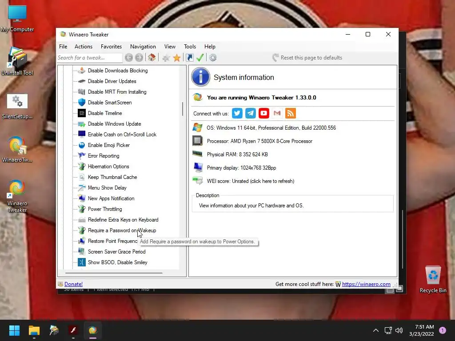Click the blue System information icon

200,77
